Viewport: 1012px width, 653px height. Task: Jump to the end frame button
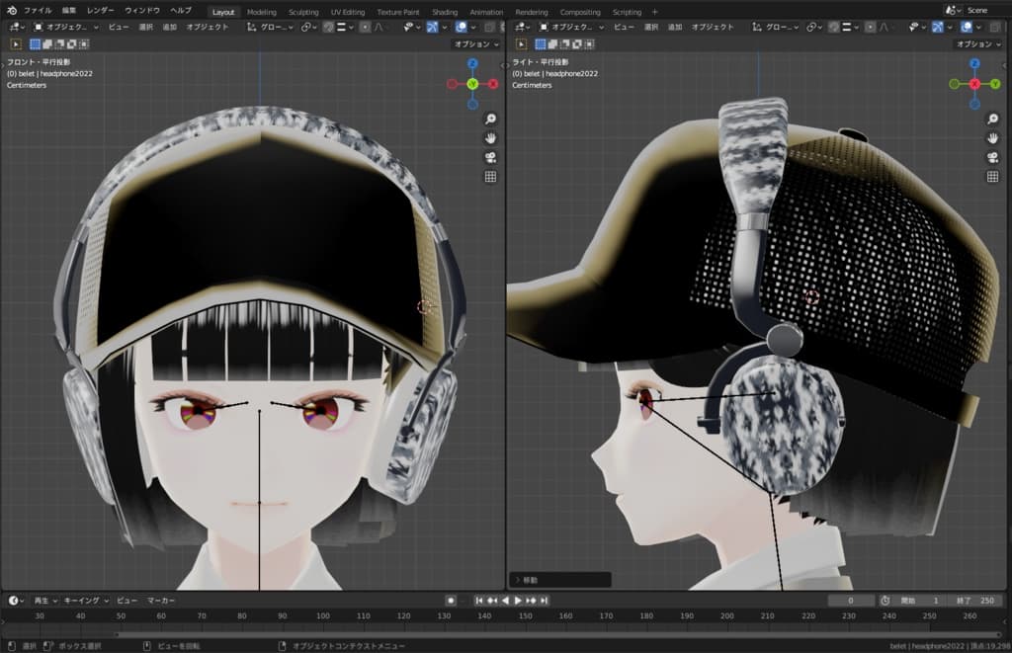(544, 601)
